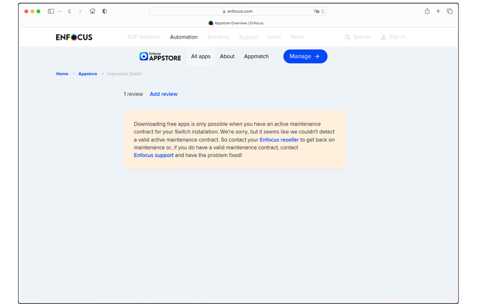Click the Enfocus logo
Screen dimensions: 477x307
74,37
